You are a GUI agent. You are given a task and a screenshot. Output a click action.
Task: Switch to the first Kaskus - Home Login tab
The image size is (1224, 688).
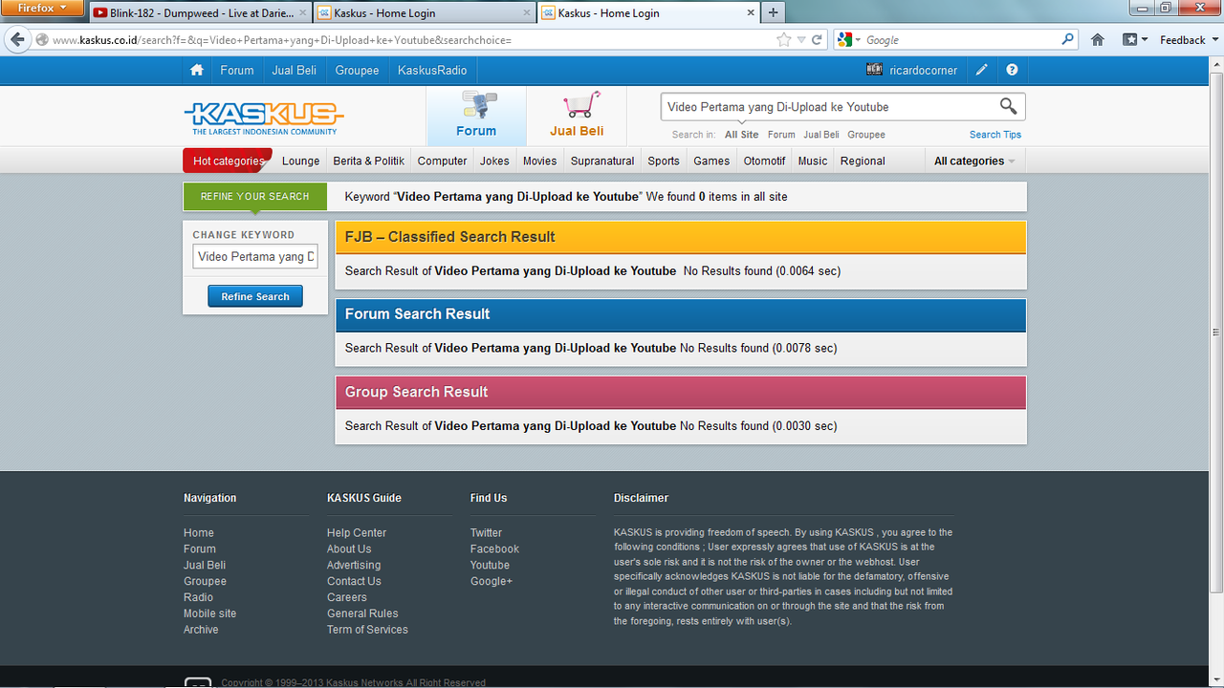pyautogui.click(x=425, y=13)
